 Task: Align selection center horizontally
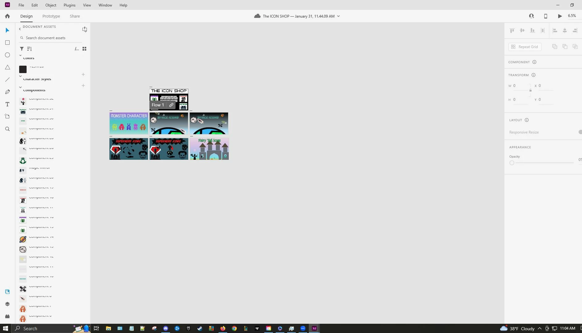click(x=565, y=31)
